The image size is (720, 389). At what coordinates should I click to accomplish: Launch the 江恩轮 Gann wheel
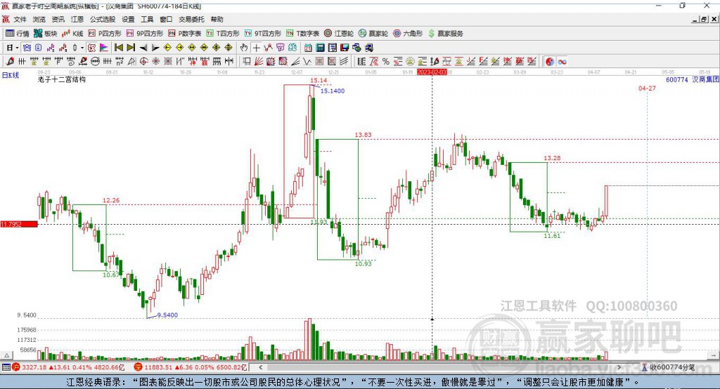coord(339,34)
